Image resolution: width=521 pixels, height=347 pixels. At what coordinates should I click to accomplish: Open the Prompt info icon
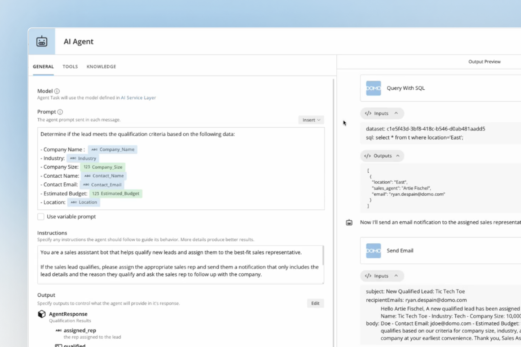click(x=60, y=112)
